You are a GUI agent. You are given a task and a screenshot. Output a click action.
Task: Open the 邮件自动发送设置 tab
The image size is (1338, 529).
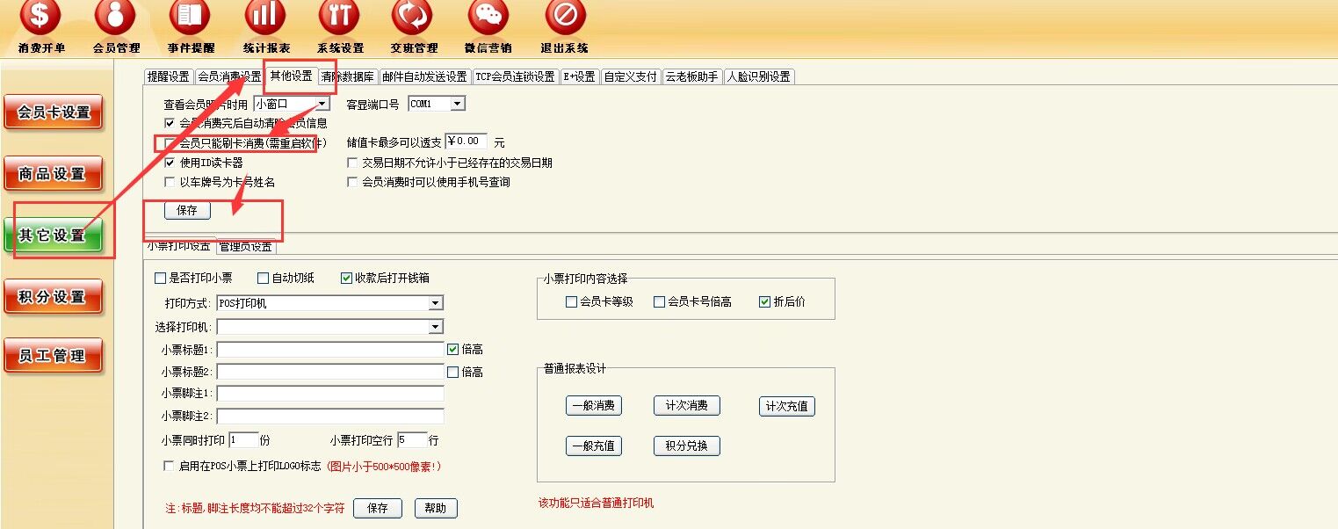(x=425, y=76)
